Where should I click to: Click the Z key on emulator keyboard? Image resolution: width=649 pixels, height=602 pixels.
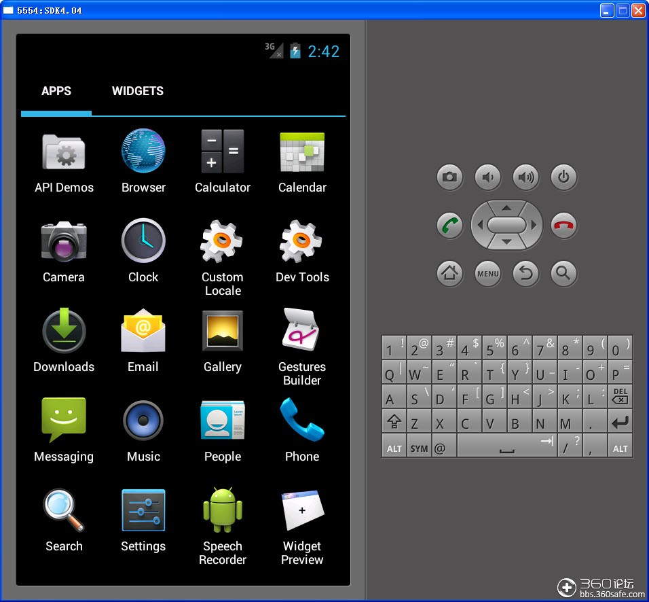[419, 421]
